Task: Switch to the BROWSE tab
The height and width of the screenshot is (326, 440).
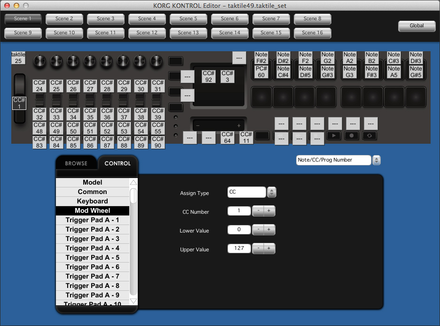Action: click(76, 163)
